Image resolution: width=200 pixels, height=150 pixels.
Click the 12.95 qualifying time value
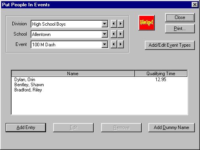[x=161, y=80]
